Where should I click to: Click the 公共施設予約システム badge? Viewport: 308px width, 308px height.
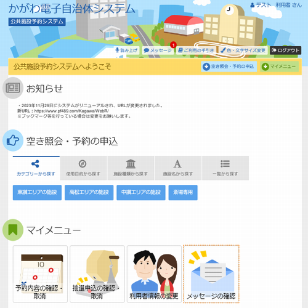(37, 22)
